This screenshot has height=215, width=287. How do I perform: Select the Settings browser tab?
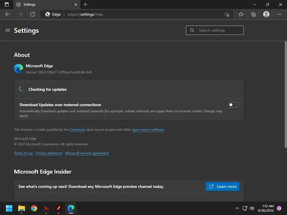(47, 4)
